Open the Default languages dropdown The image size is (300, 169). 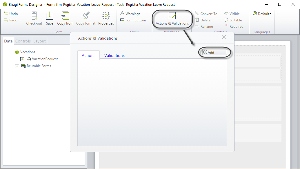click(262, 14)
